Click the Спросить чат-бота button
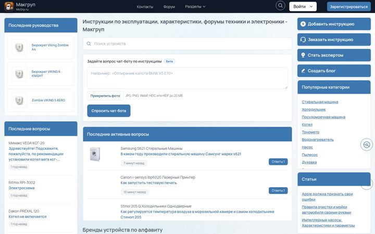375x234 pixels. pyautogui.click(x=109, y=111)
